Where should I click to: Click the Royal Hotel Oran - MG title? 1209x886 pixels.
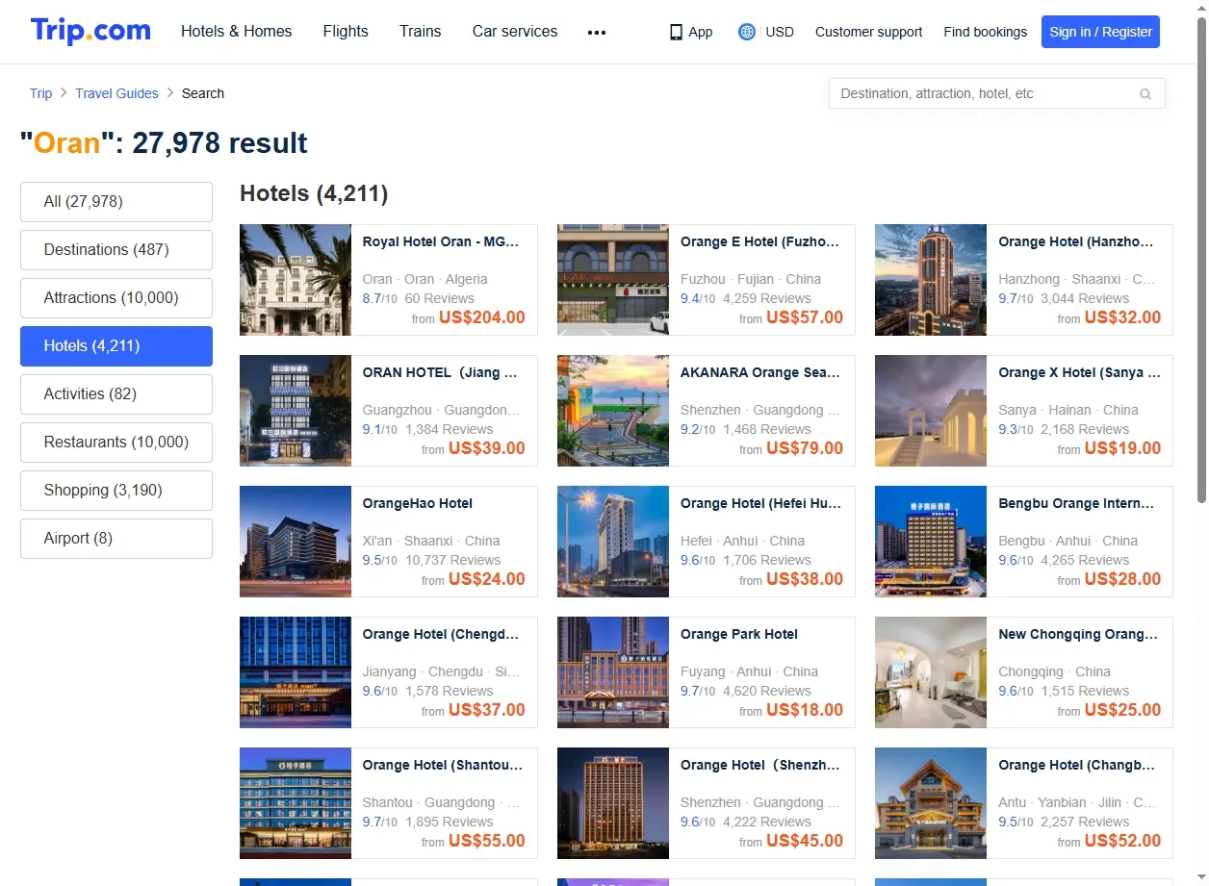[441, 242]
